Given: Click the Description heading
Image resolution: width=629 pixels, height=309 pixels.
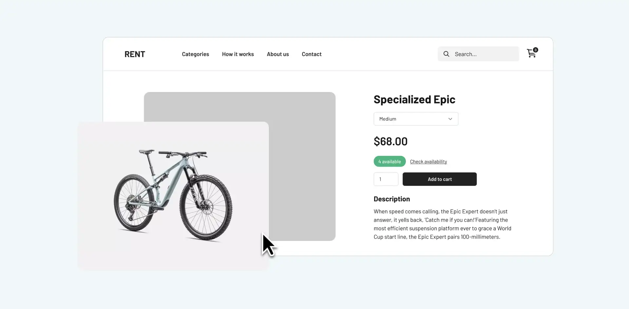Looking at the screenshot, I should (391, 199).
